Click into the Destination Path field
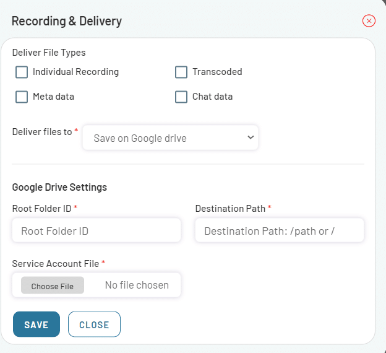The width and height of the screenshot is (386, 353). pyautogui.click(x=280, y=230)
